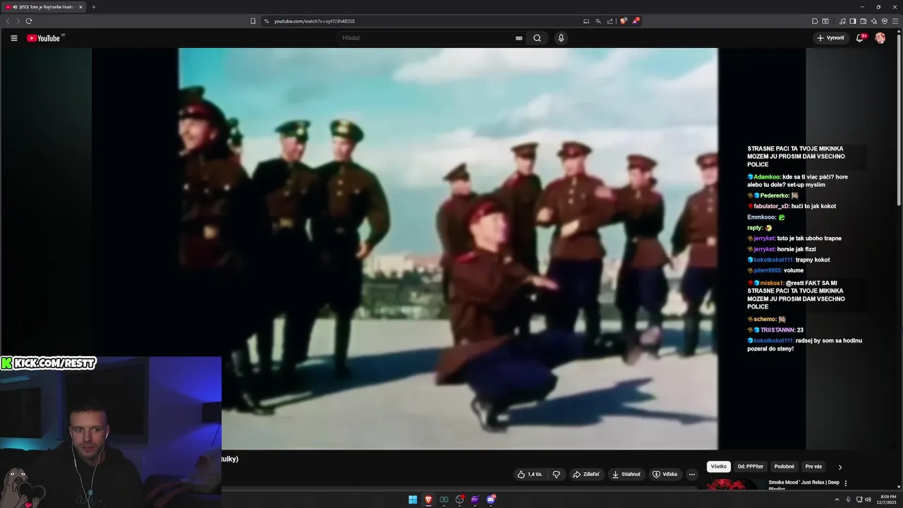
Task: Open YouTube notifications bell
Action: [860, 38]
